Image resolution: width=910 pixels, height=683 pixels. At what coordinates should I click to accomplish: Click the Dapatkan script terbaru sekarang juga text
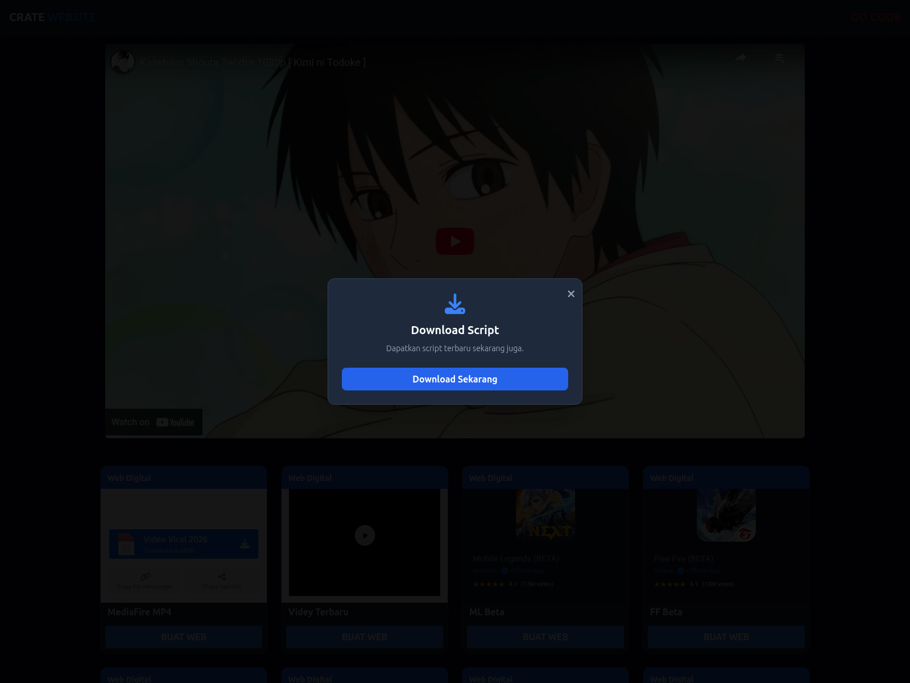455,348
